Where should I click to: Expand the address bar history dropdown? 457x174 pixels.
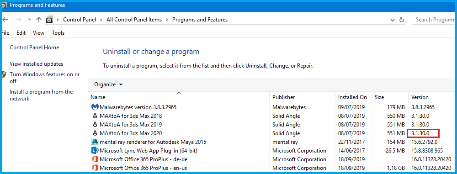click(x=392, y=20)
